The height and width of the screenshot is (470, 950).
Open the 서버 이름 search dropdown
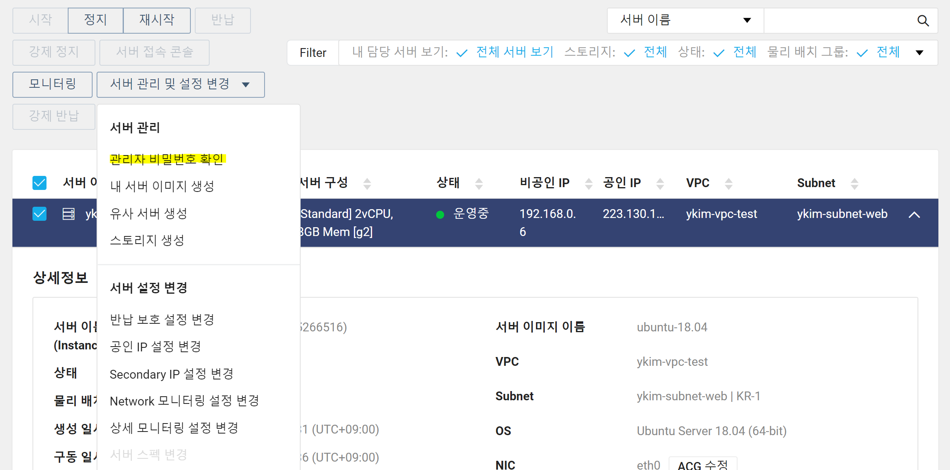pos(685,20)
